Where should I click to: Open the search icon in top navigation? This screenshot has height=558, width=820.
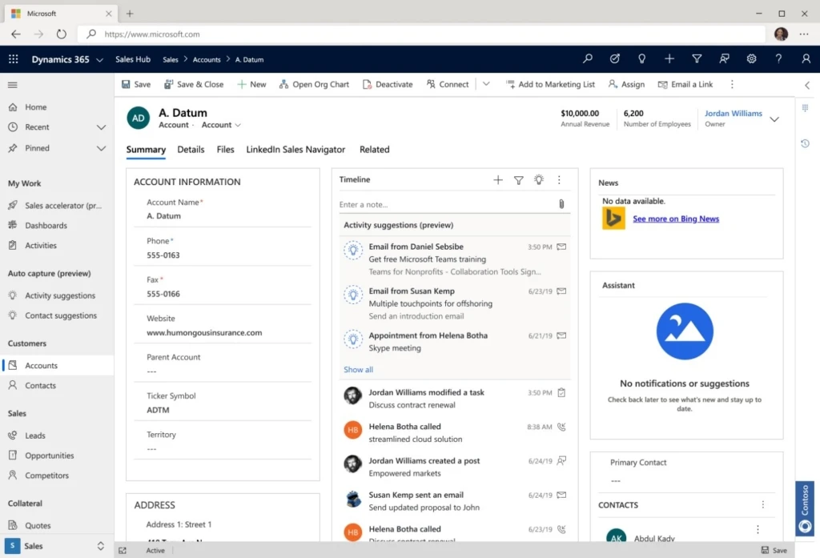click(x=587, y=58)
